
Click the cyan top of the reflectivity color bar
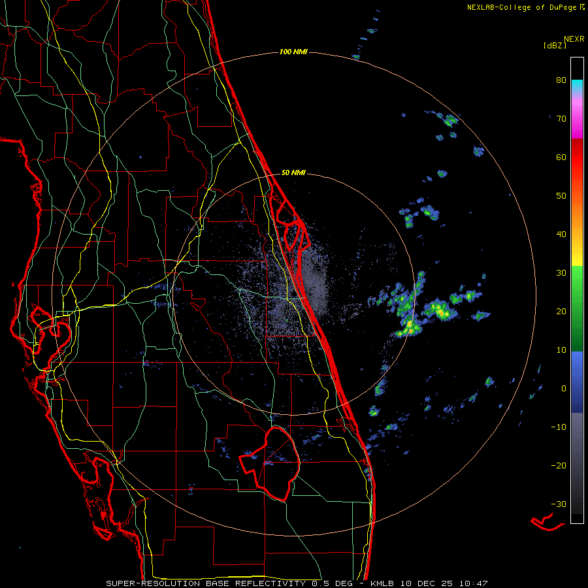[577, 84]
